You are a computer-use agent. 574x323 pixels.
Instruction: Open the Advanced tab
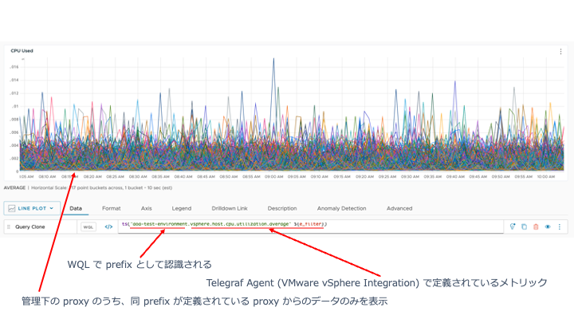click(399, 208)
